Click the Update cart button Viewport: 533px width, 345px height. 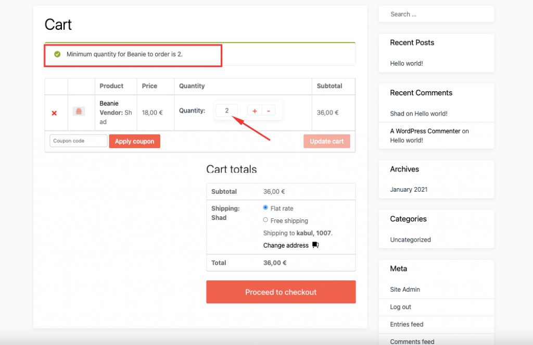tap(327, 141)
